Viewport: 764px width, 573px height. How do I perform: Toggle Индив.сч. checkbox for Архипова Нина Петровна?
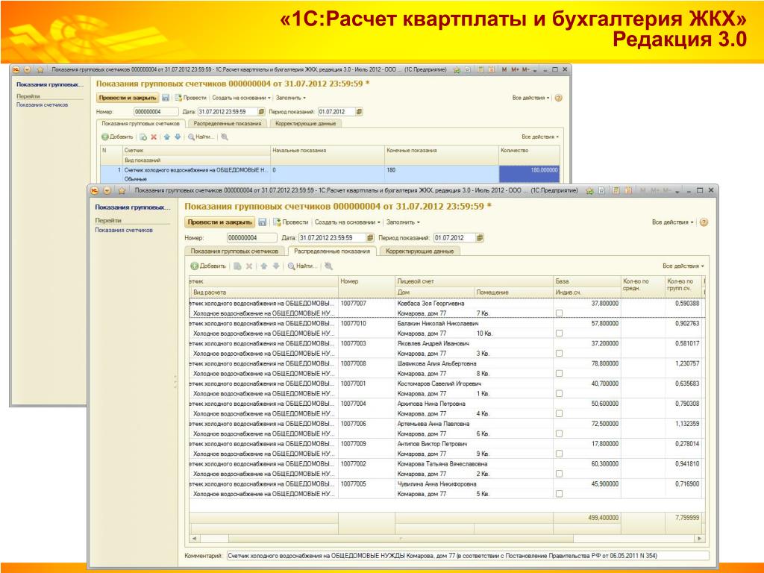(x=560, y=413)
